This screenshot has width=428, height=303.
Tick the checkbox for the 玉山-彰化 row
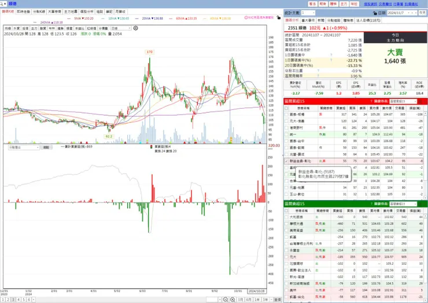coord(286,194)
